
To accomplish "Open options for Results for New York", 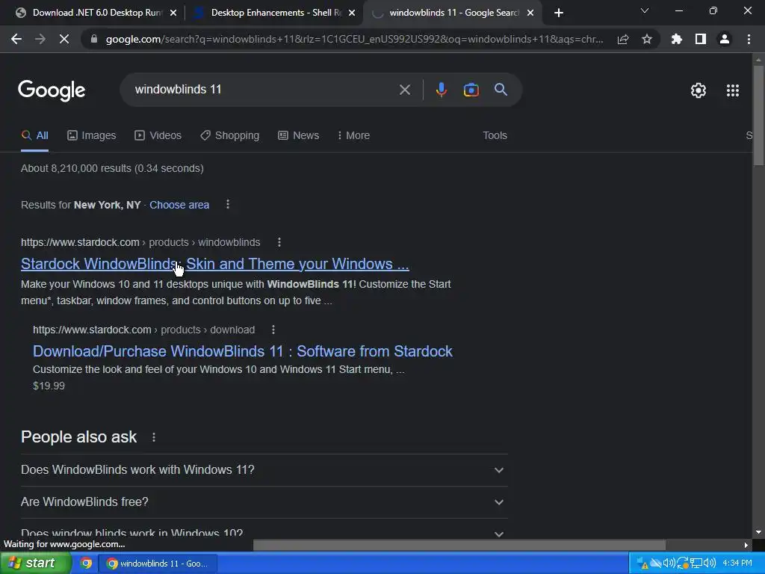I will [x=228, y=205].
